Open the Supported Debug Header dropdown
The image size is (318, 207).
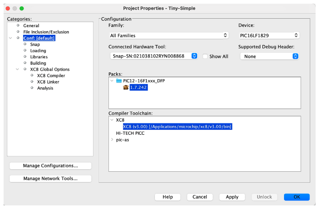(269, 56)
